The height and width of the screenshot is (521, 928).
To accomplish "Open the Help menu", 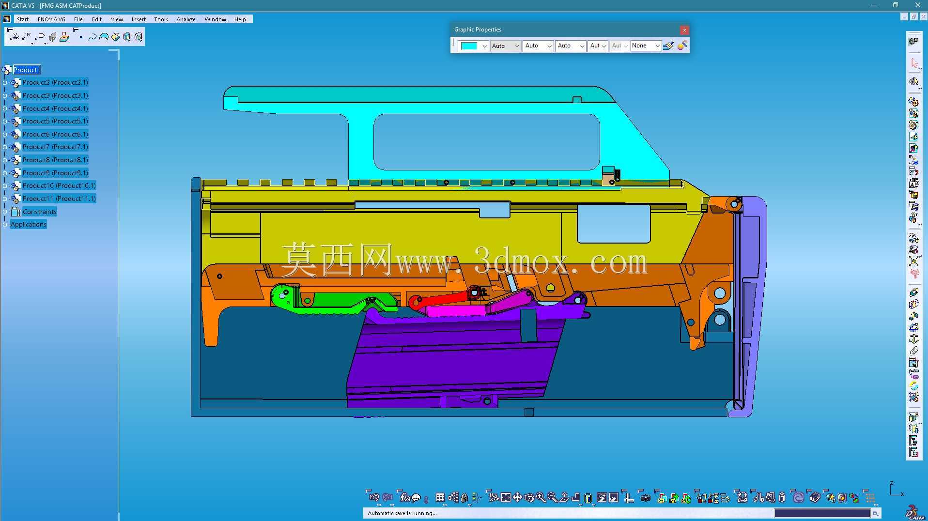I will tap(240, 19).
